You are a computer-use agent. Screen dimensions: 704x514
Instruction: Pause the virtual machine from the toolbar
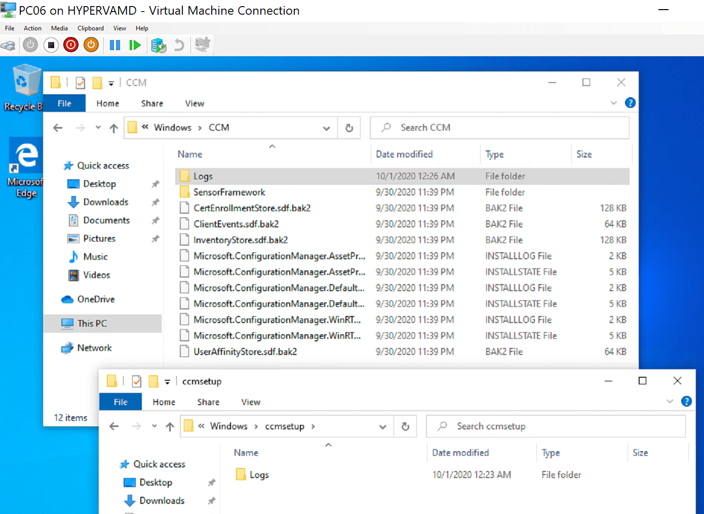click(114, 45)
